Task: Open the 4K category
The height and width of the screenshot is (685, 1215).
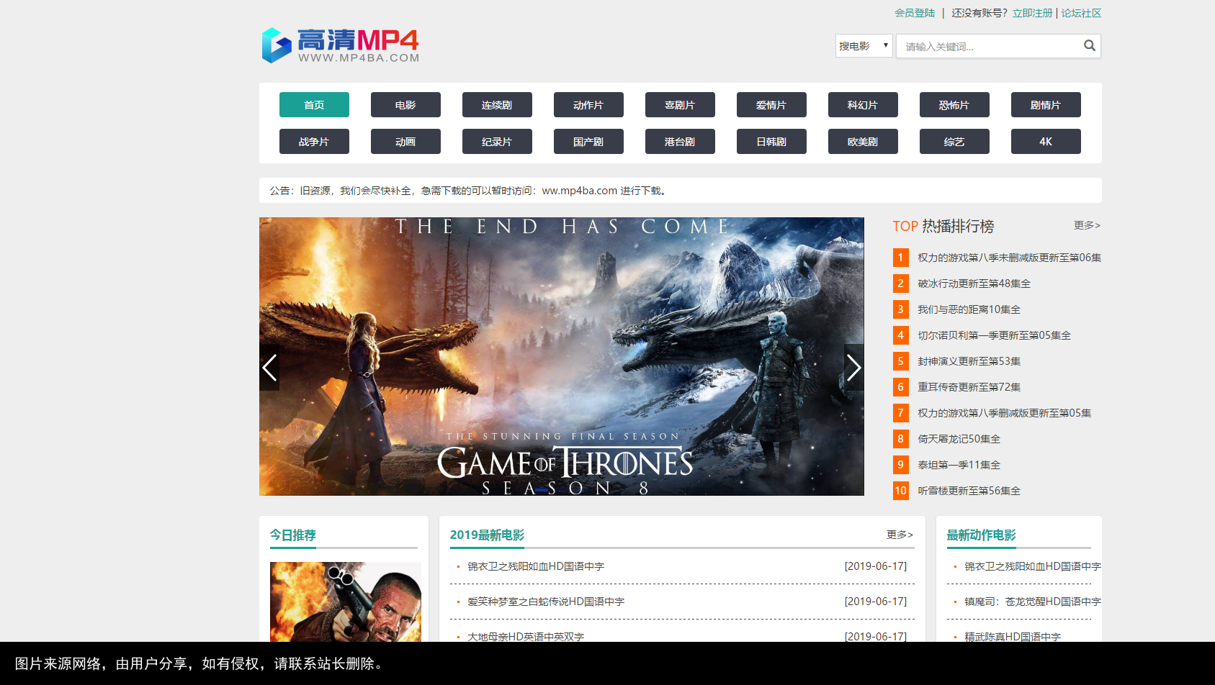Action: tap(1046, 142)
